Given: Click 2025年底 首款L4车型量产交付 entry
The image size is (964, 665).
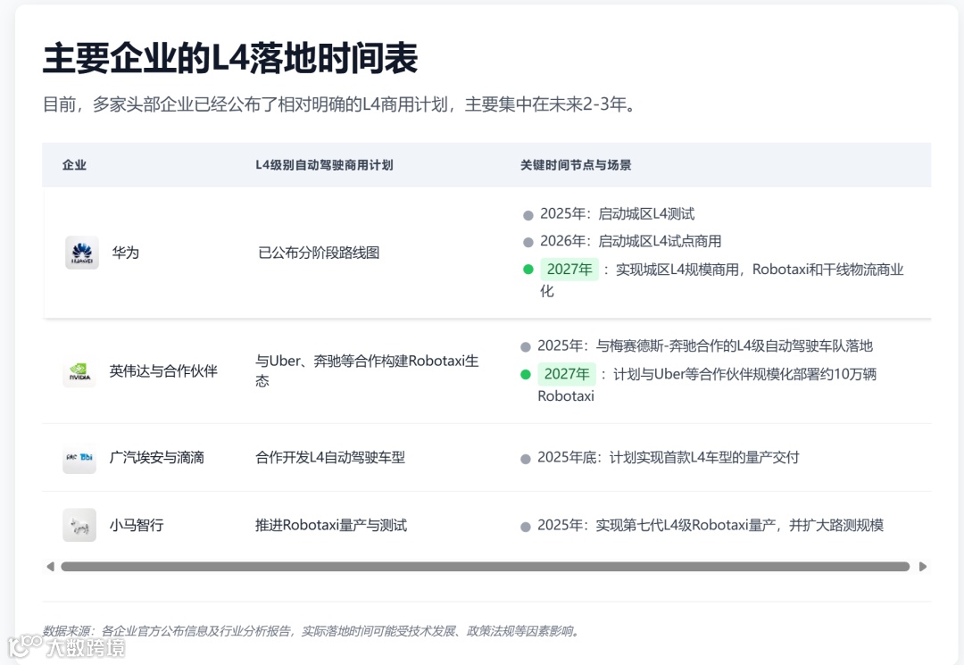Looking at the screenshot, I should [669, 457].
